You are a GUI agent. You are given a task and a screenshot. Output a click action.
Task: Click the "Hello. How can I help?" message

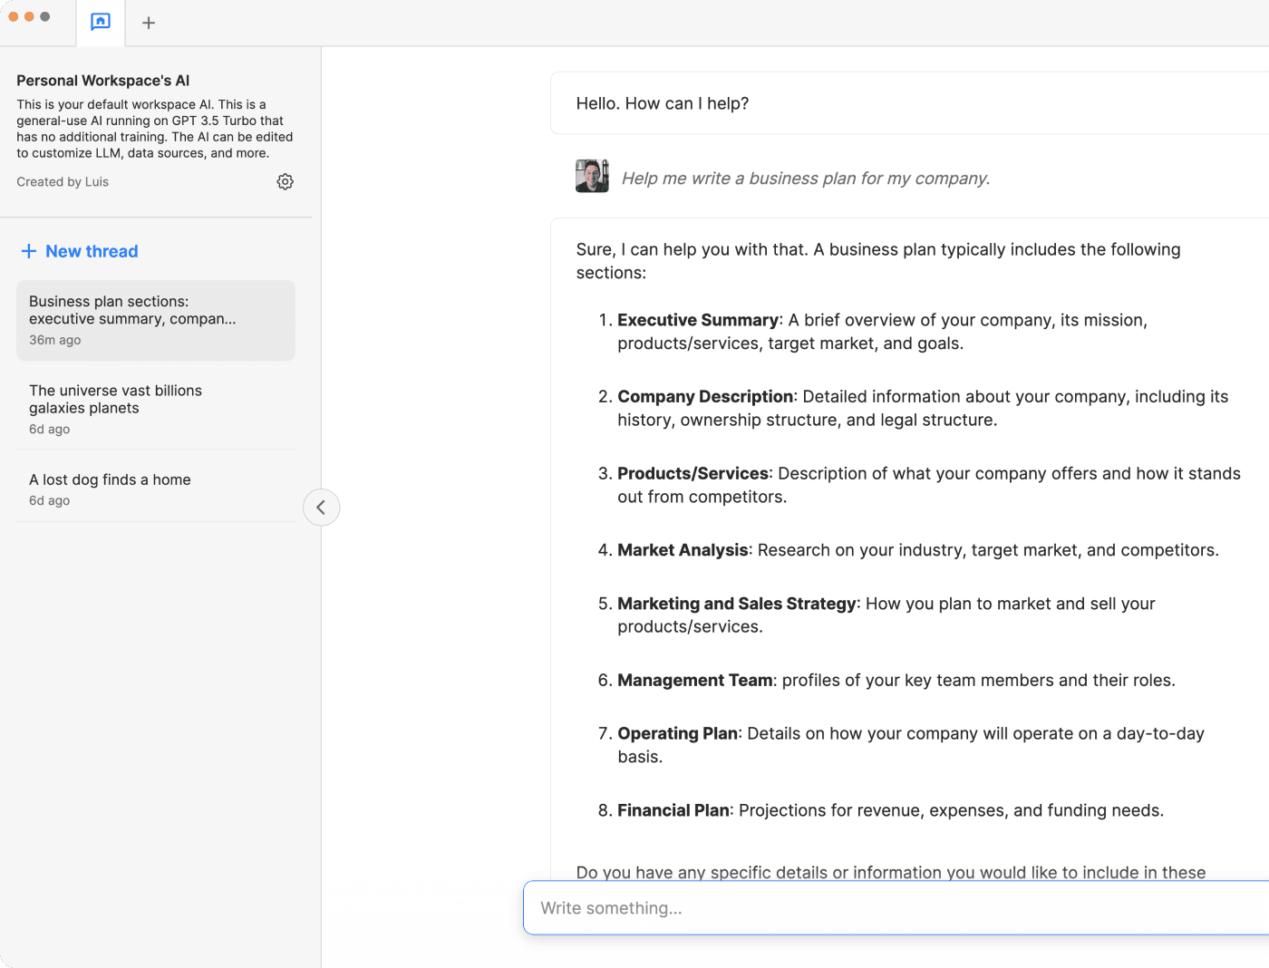coord(663,103)
